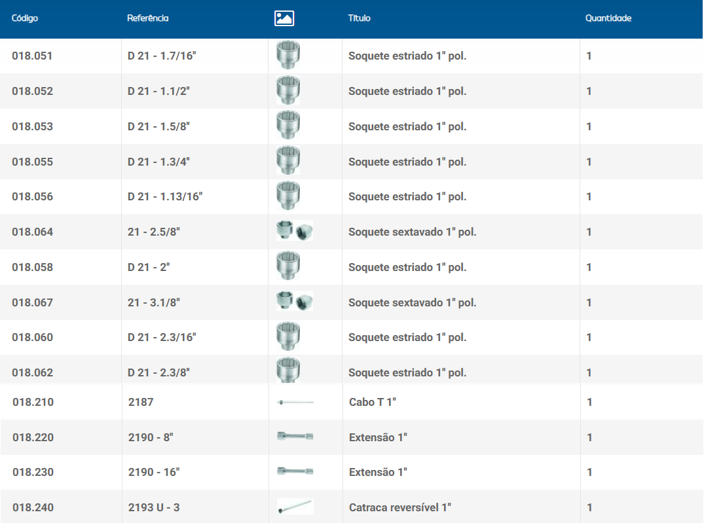Open hex socket image for 018.064
Image resolution: width=704 pixels, height=525 pixels.
click(294, 231)
